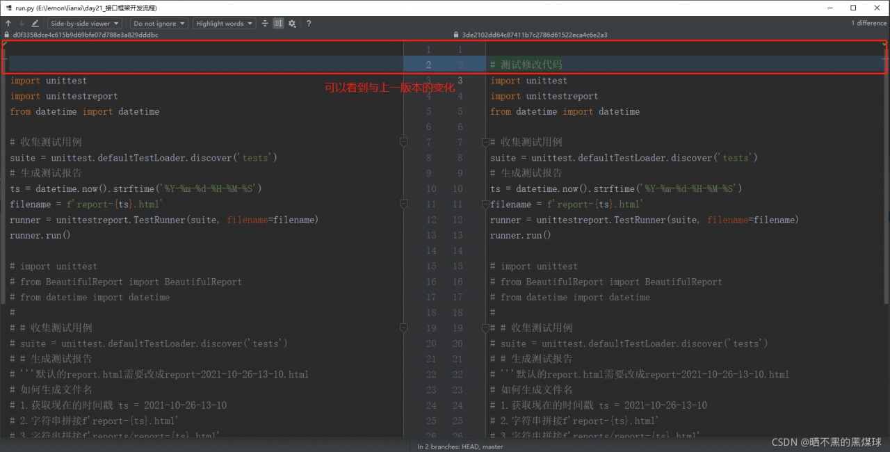Go to the previous difference arrow
This screenshot has width=890, height=452.
point(8,24)
